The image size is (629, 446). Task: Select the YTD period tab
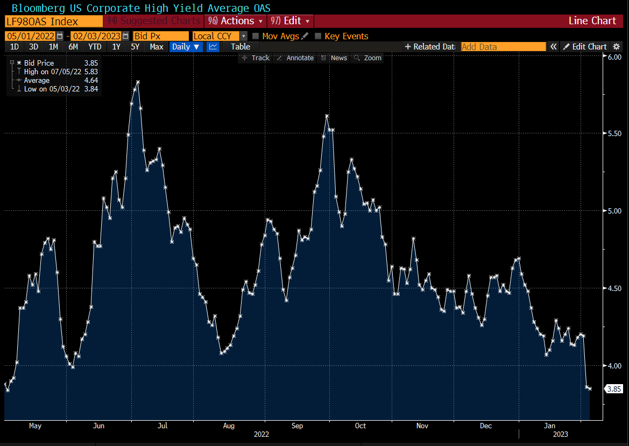(x=95, y=47)
